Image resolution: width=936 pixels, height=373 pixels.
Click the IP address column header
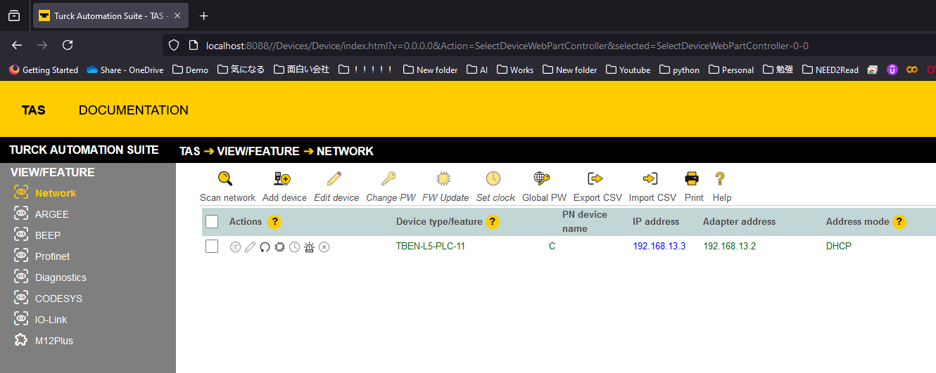tap(656, 222)
